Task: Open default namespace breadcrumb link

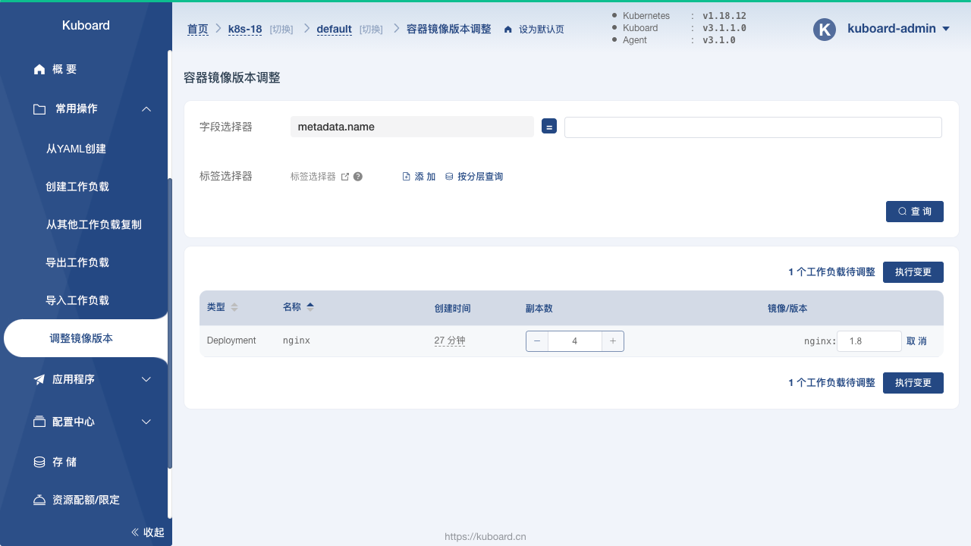Action: (334, 29)
